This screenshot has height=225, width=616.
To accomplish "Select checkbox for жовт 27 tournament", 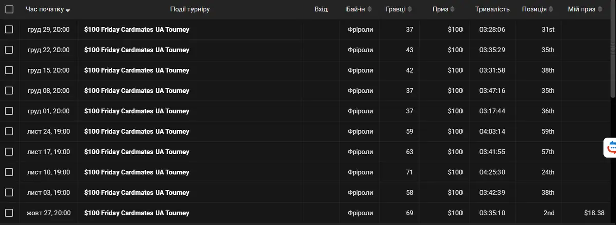I will tap(9, 213).
